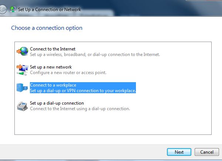Click the computers icon for Set up a new network
Screen dimensions: 222x161
[x=23, y=70]
